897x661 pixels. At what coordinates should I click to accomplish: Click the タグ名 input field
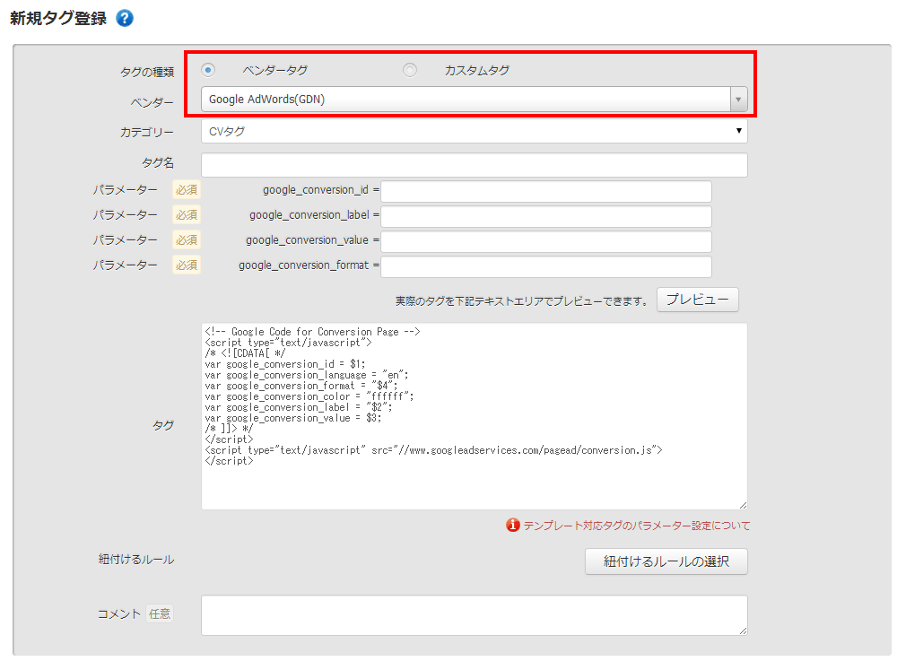(x=475, y=165)
